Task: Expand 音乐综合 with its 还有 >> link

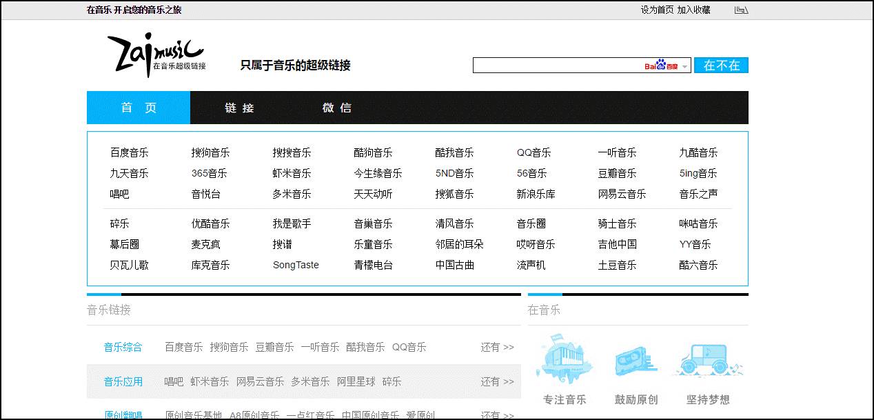Action: click(x=497, y=347)
